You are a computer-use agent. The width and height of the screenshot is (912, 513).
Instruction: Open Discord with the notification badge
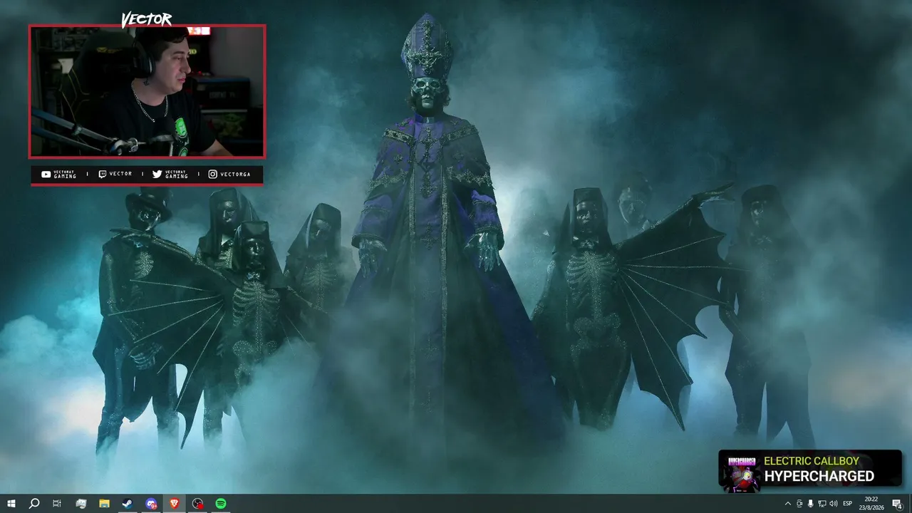[151, 504]
